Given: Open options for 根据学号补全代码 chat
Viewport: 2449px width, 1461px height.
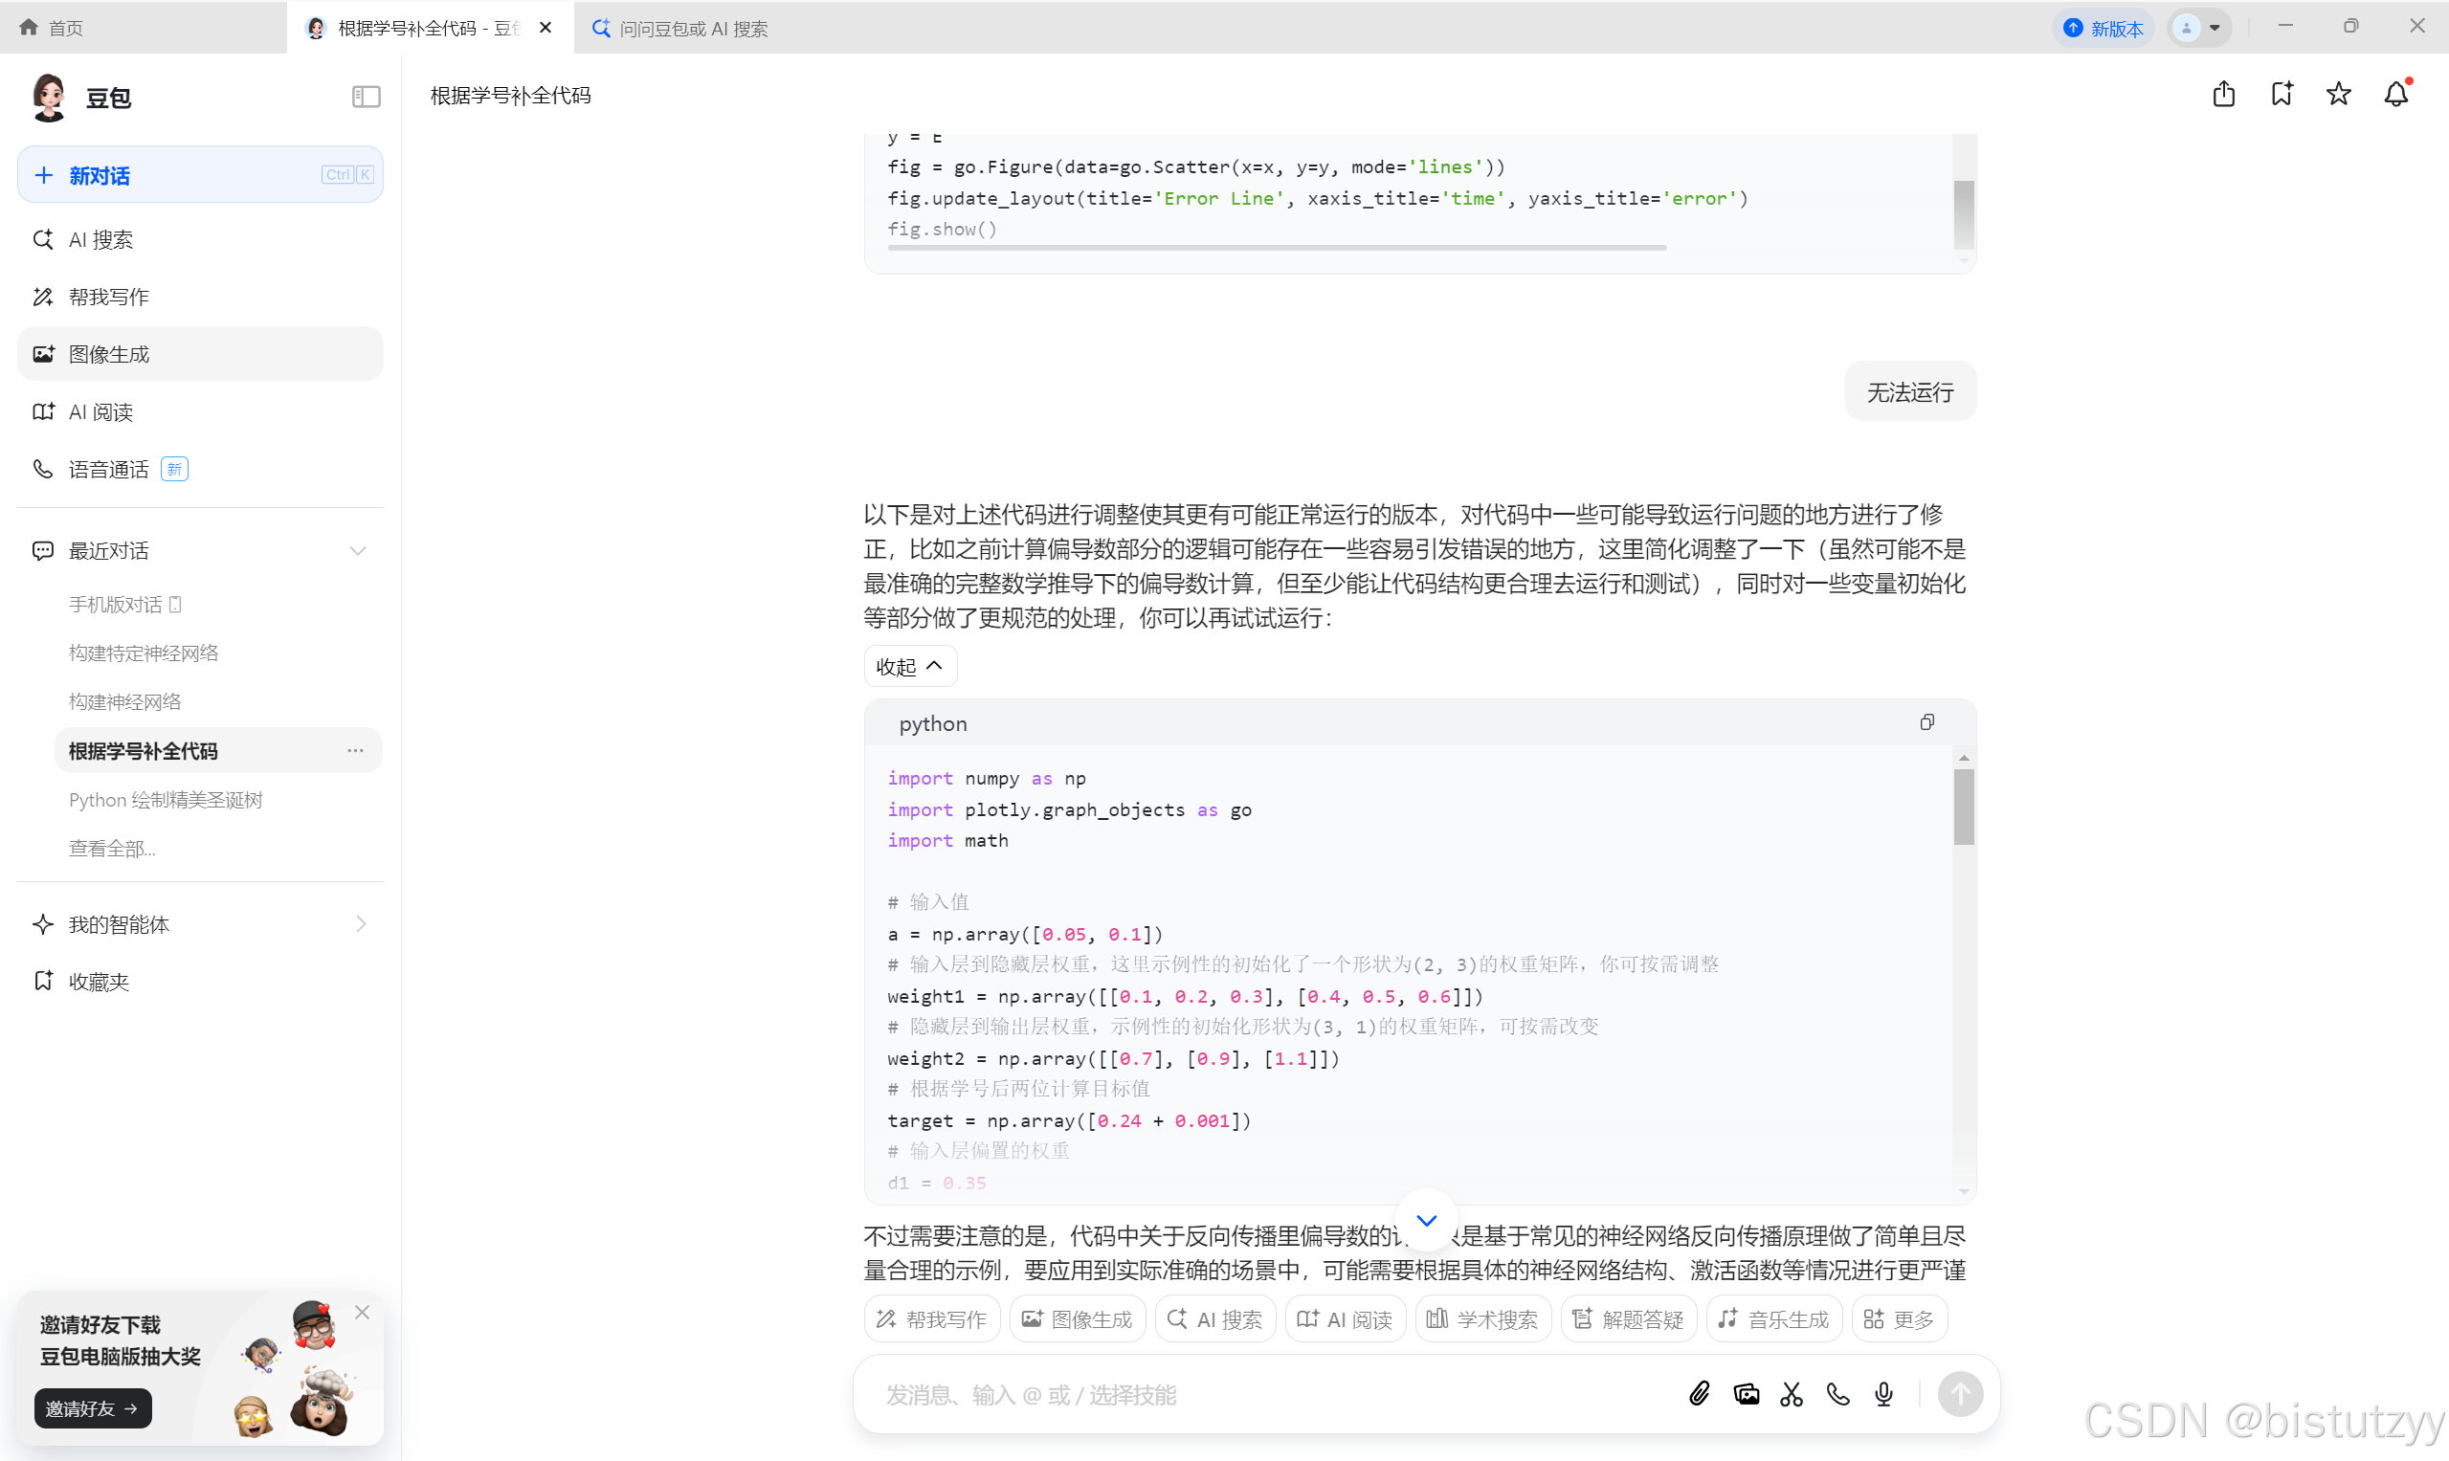Looking at the screenshot, I should click(354, 750).
